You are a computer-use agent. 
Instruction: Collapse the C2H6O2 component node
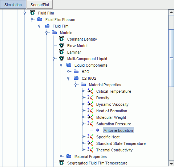coord(68,78)
